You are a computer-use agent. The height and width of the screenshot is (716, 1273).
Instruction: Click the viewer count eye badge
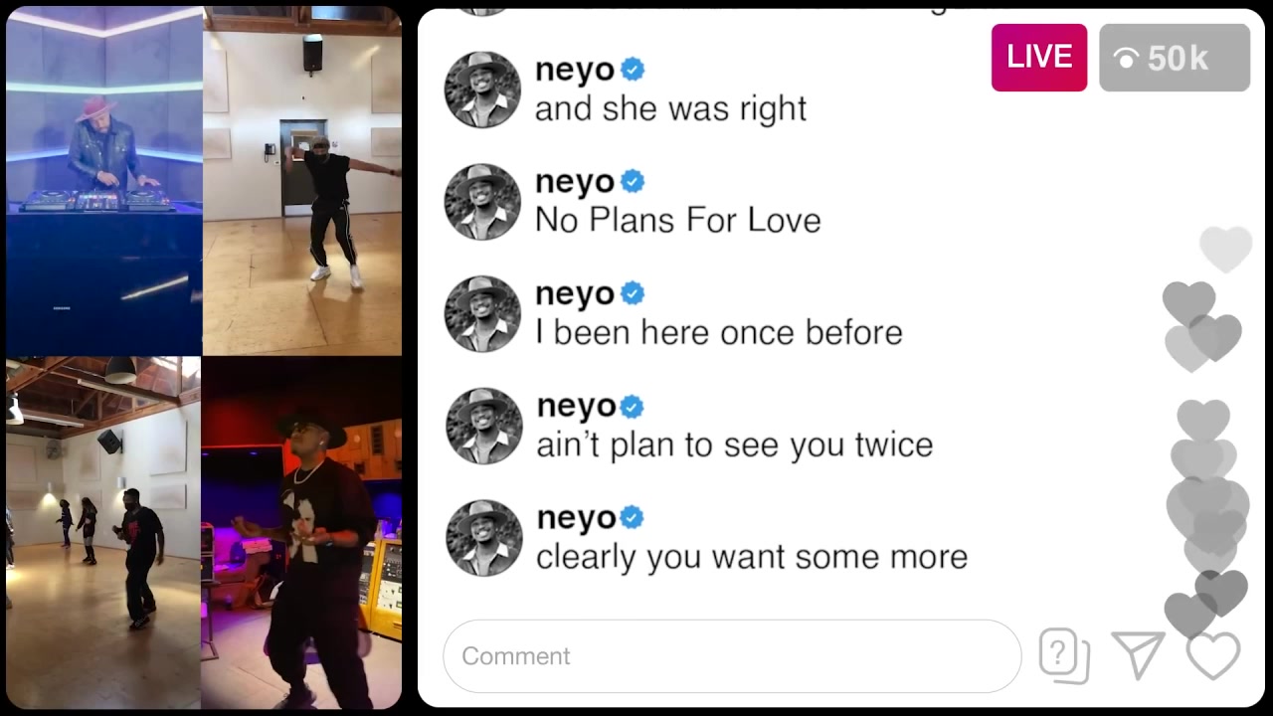point(1175,58)
